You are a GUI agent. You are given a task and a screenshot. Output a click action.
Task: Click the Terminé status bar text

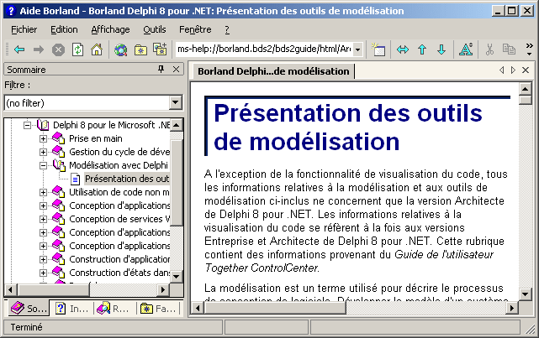[26, 327]
